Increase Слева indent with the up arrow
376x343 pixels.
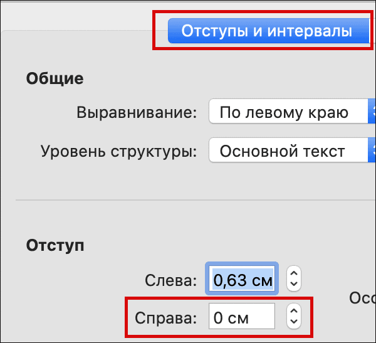(x=294, y=273)
